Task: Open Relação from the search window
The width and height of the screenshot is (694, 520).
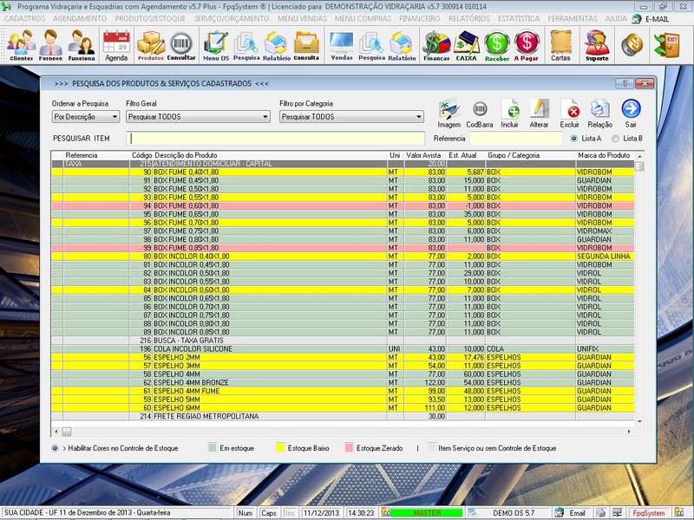Action: click(x=600, y=113)
